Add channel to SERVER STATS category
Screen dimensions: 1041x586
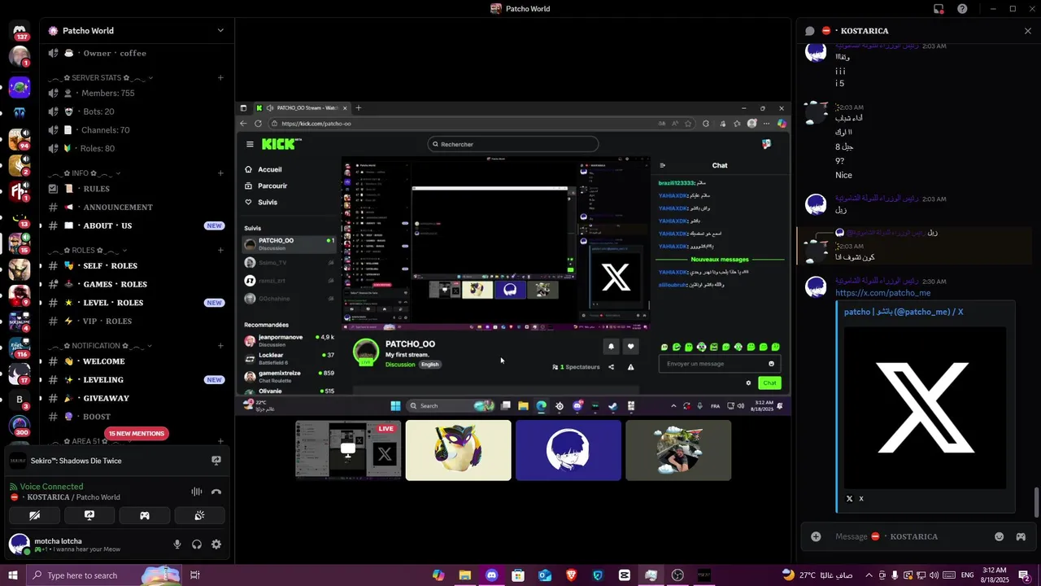[x=220, y=78]
